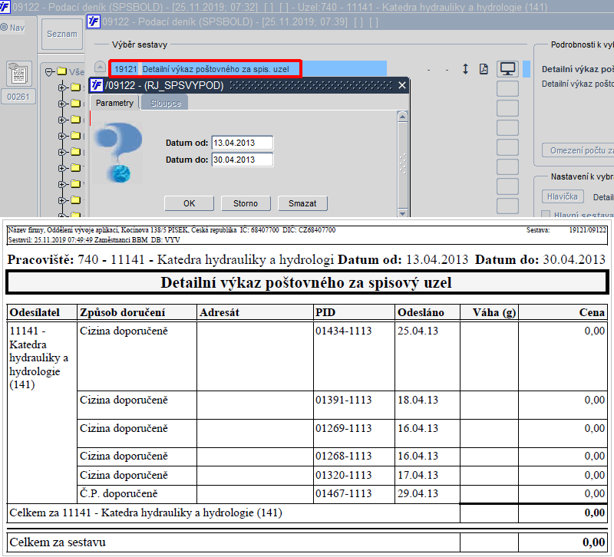Image resolution: width=614 pixels, height=557 pixels.
Task: Select the Nav radio button
Action: coord(4,28)
